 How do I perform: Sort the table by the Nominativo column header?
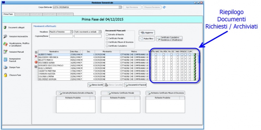54,51
